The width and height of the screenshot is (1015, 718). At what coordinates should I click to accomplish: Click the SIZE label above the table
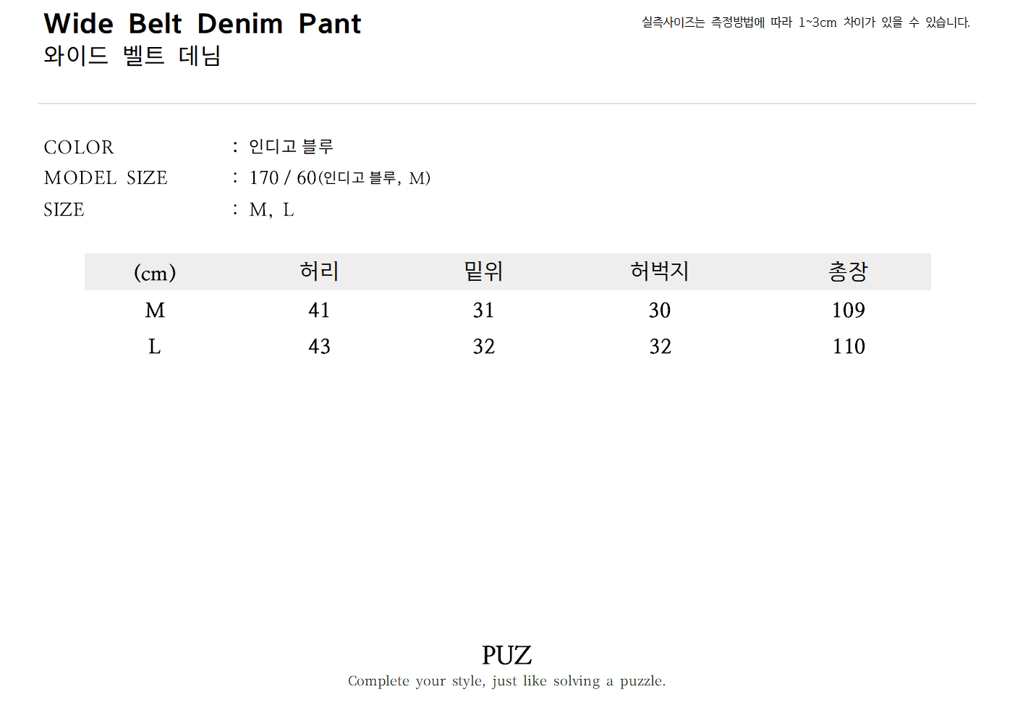click(x=64, y=210)
